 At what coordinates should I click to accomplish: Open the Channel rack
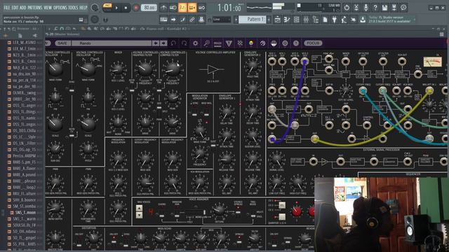coord(296,20)
